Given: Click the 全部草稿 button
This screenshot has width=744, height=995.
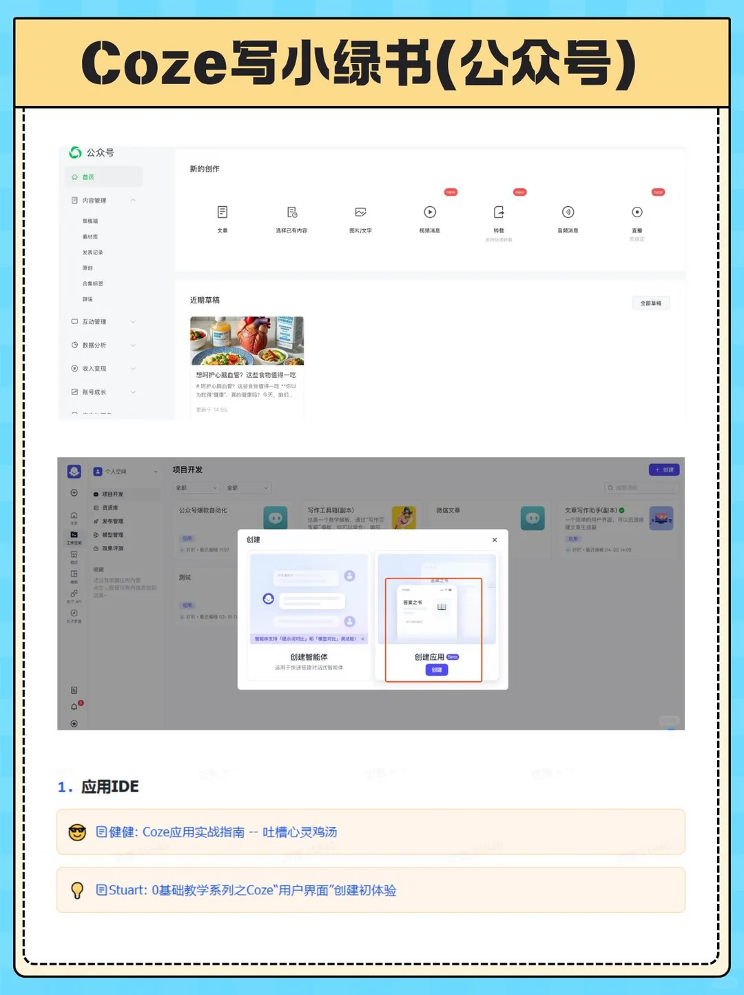Looking at the screenshot, I should 651,303.
